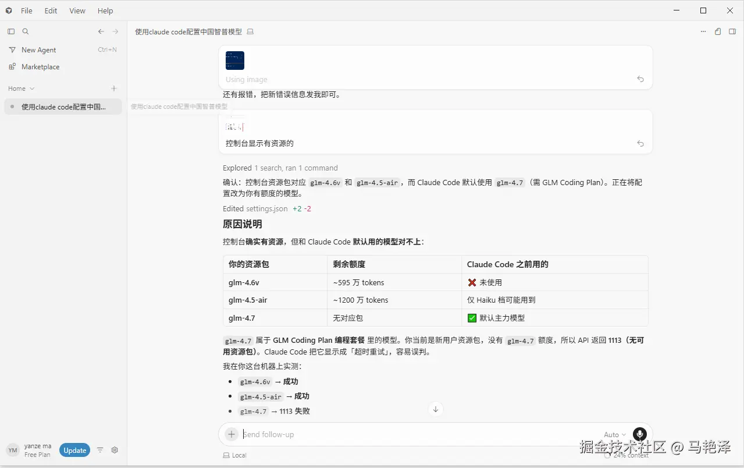Toggle the left sidebar panel icon
Screen dimensions: 744x468
pyautogui.click(x=11, y=31)
